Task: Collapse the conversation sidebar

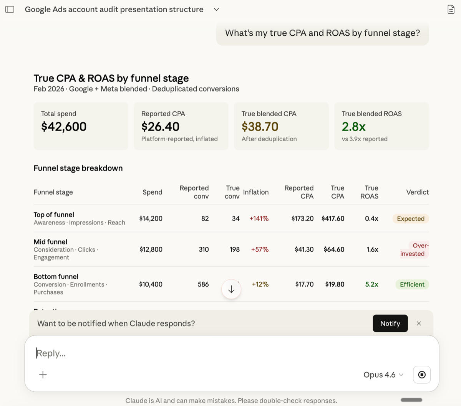Action: 10,9
